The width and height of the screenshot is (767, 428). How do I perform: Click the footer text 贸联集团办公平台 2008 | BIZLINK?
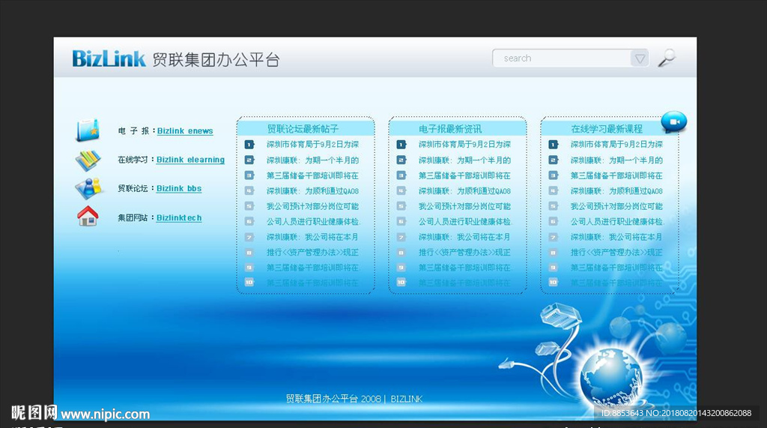click(x=354, y=399)
